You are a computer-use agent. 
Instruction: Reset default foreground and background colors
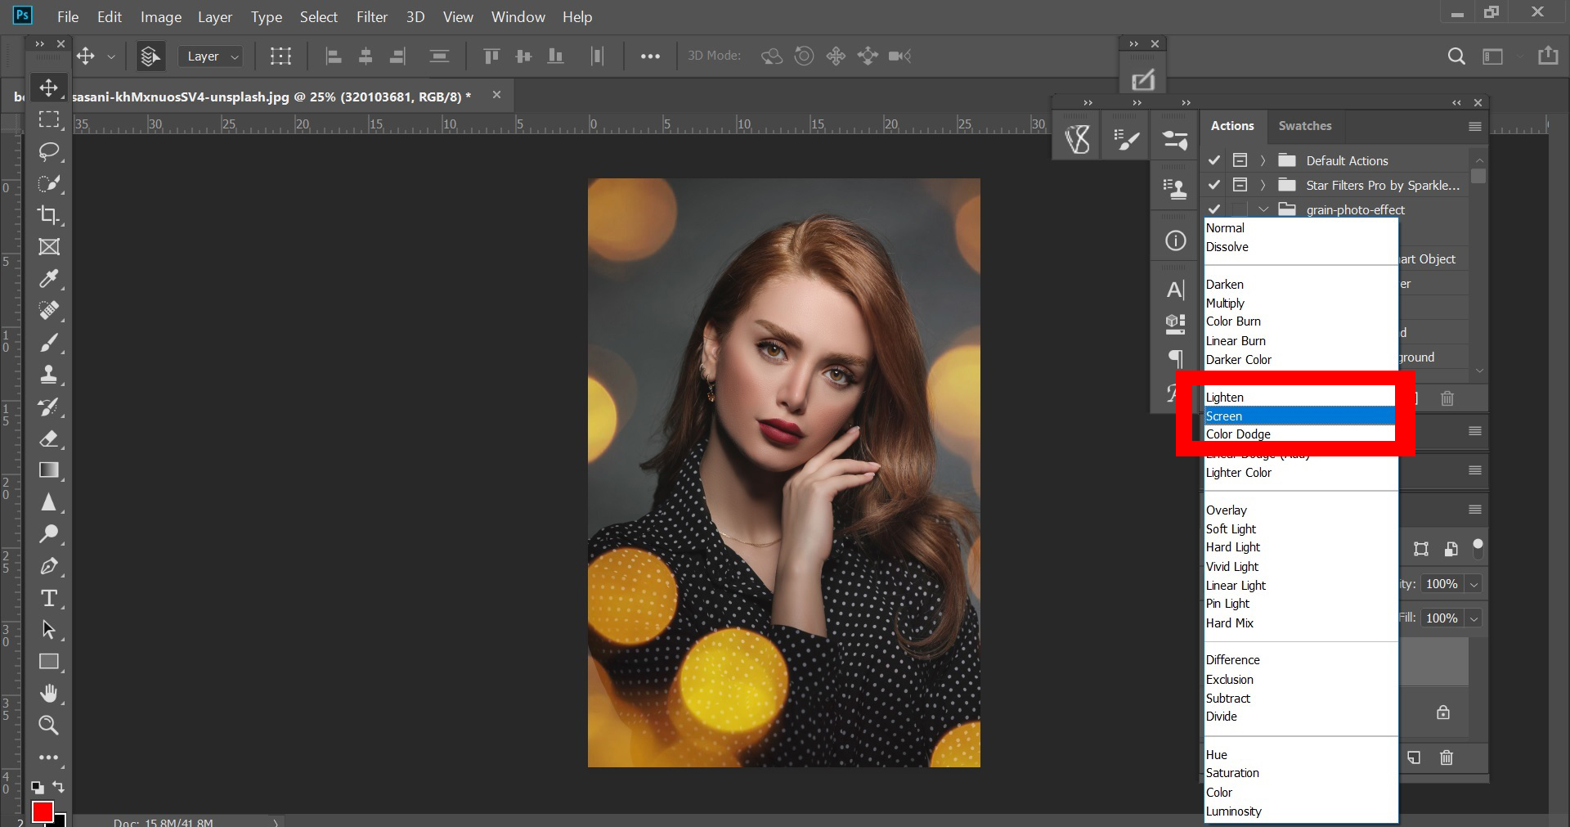pos(38,788)
